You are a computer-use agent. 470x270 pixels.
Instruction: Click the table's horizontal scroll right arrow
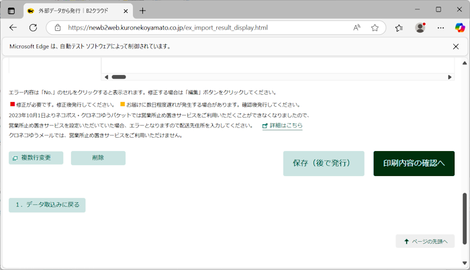[450, 77]
